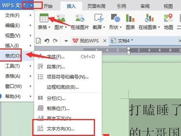This screenshot has height=136, width=181.
Task: Click the Picture icon in ribbon
Action: 61,18
